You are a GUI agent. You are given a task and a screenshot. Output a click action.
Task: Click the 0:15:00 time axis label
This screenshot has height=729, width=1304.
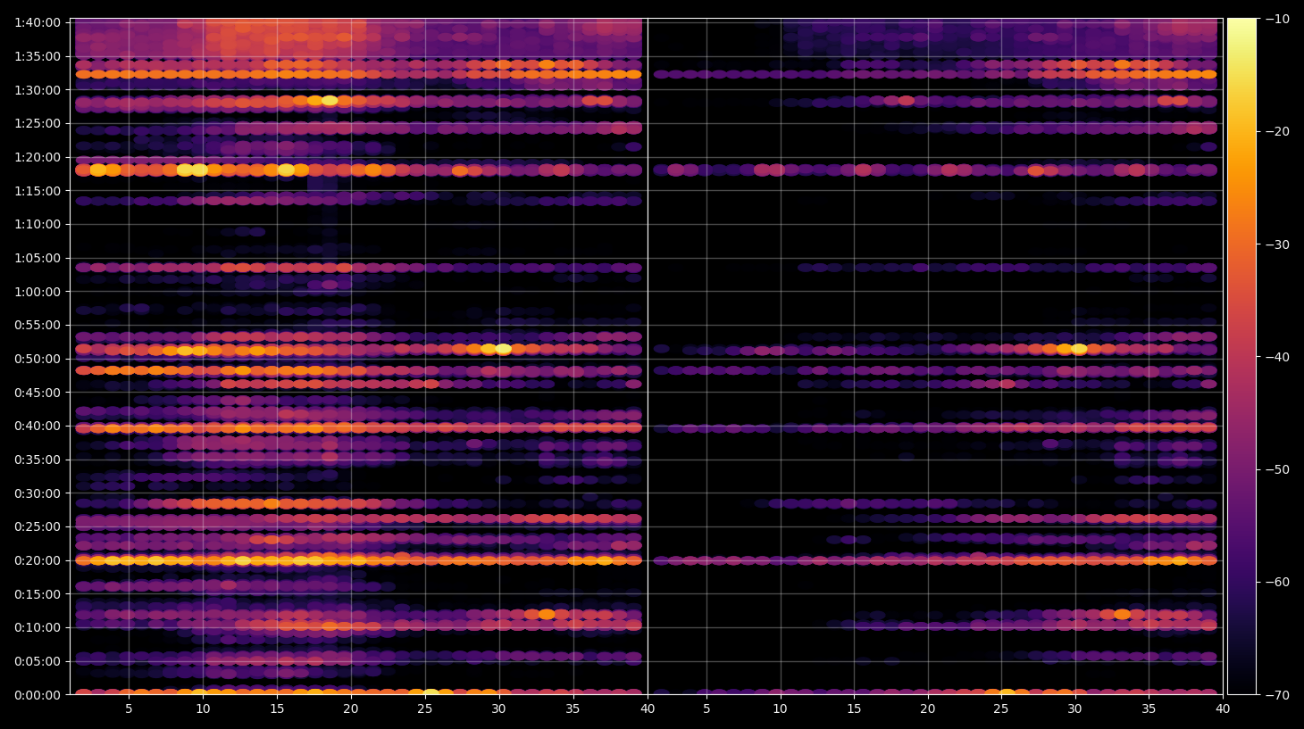(x=38, y=594)
